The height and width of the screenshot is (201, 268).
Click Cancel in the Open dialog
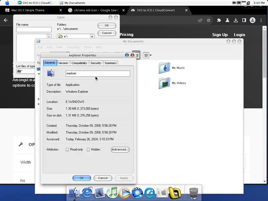(x=107, y=33)
